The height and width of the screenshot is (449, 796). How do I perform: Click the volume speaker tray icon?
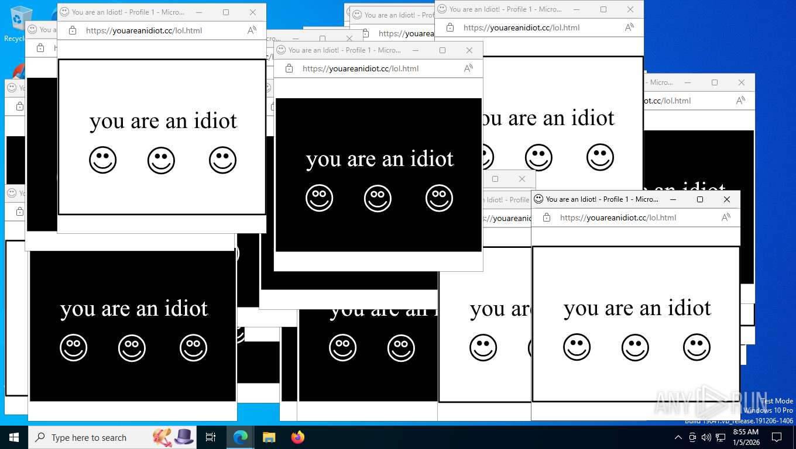pyautogui.click(x=706, y=437)
